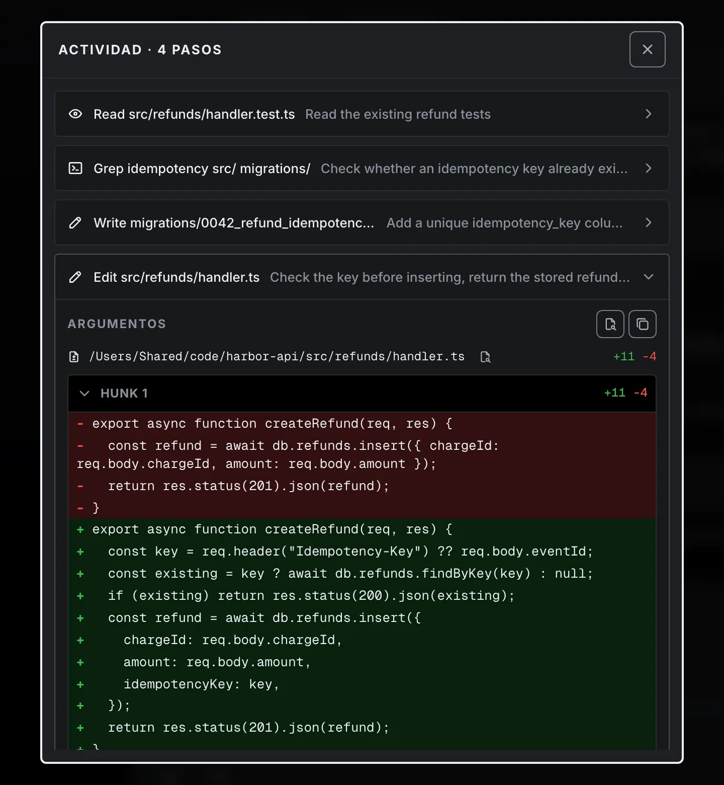Expand the Write migrations/0042 step chevron
Image resolution: width=724 pixels, height=785 pixels.
[649, 222]
